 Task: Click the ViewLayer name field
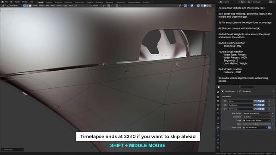click(x=260, y=2)
